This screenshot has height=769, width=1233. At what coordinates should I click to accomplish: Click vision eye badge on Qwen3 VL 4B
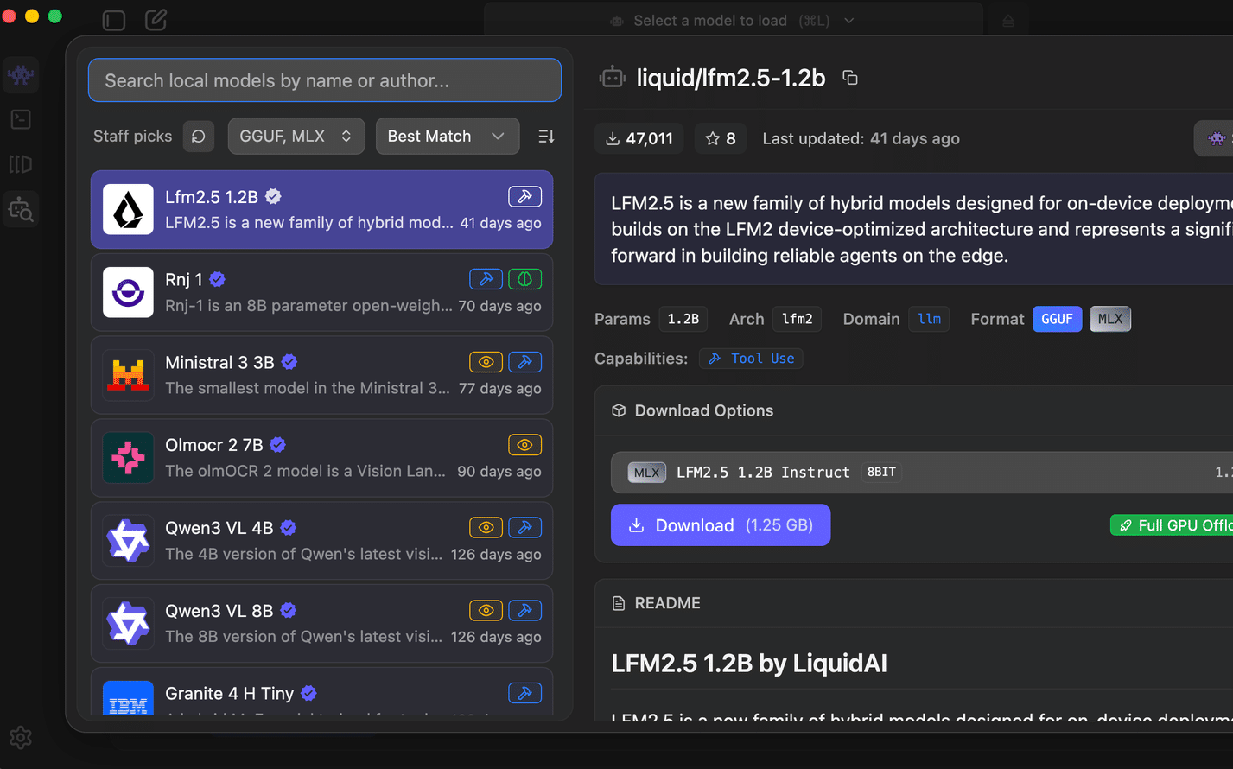[x=486, y=528]
